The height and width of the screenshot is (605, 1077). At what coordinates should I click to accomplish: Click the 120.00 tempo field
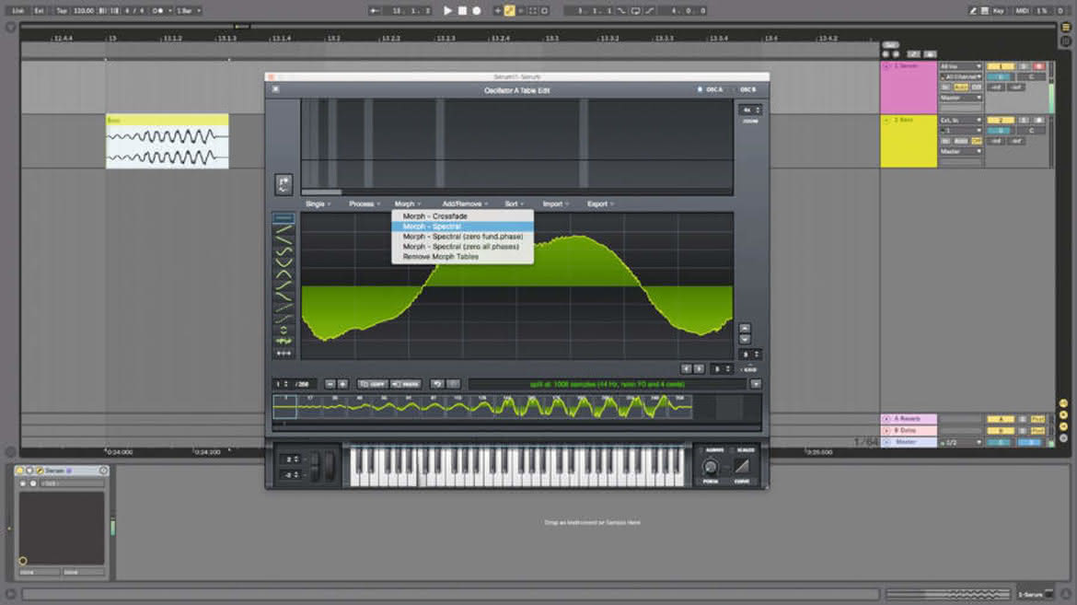(84, 10)
